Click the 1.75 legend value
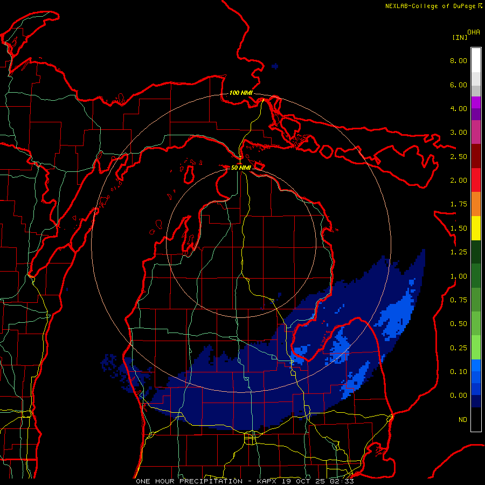The width and height of the screenshot is (485, 485). tap(459, 204)
